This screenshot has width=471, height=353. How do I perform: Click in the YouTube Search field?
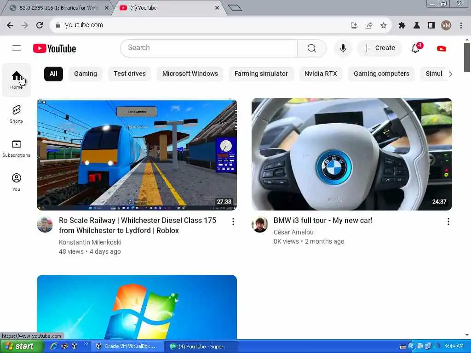coord(209,48)
